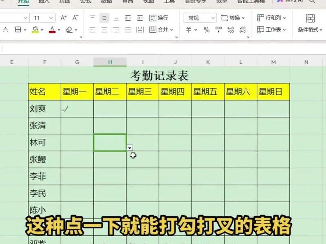Click the 考勤记录表 title cell
This screenshot has width=326, height=244.
click(159, 75)
